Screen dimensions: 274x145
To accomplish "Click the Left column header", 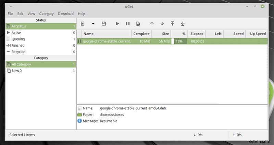I will tap(214, 34).
